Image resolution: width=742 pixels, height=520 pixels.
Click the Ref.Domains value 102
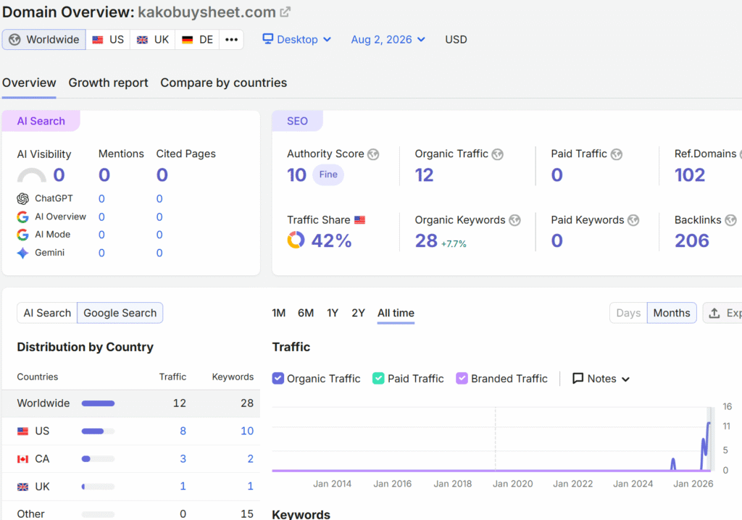690,175
